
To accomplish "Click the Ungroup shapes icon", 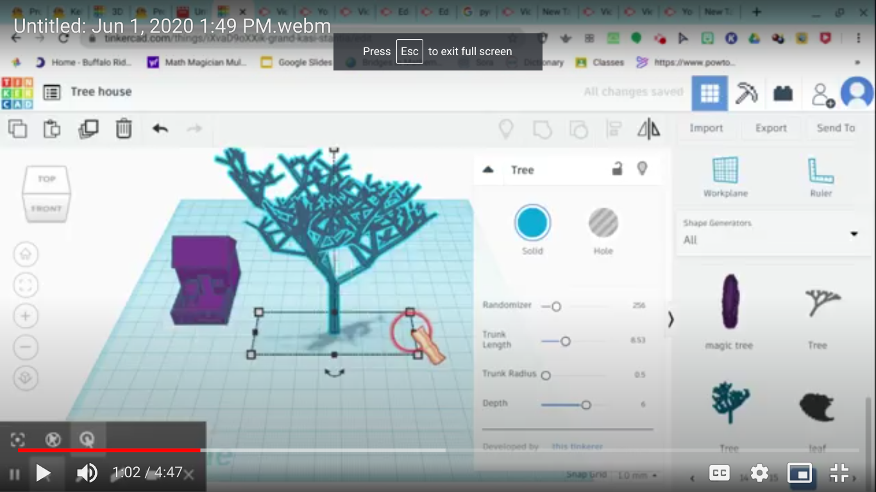I will 578,129.
